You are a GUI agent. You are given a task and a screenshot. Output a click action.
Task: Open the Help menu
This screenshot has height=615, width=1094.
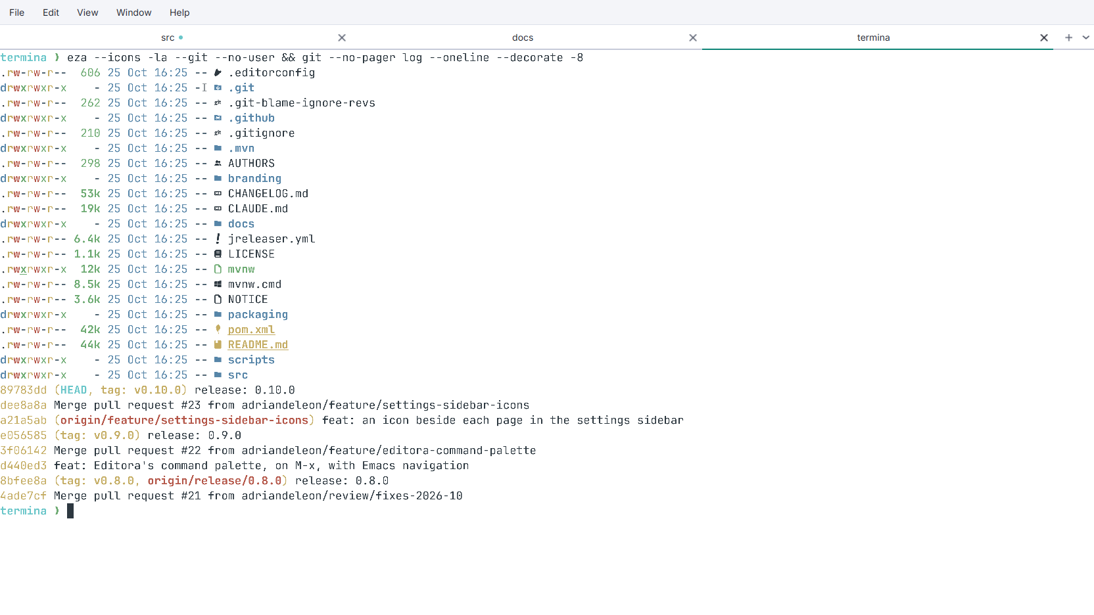pos(179,12)
